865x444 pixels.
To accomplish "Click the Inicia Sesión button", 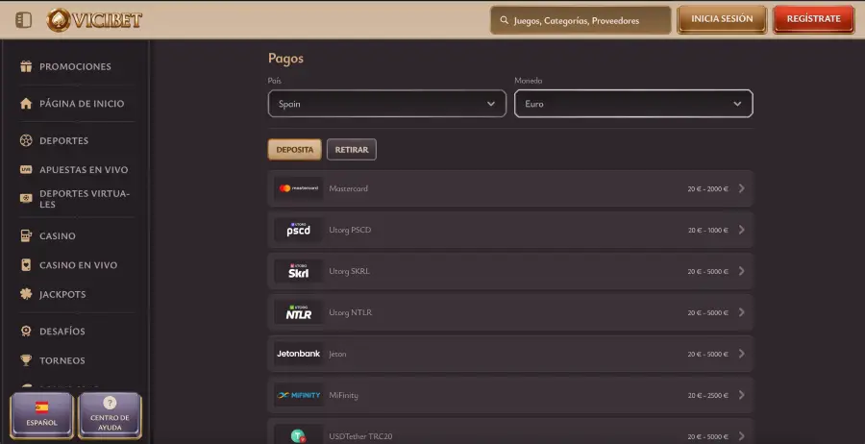I will [722, 19].
